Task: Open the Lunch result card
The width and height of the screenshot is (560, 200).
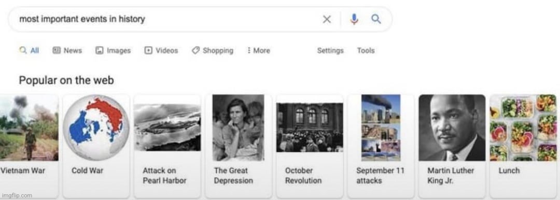Action: 523,146
